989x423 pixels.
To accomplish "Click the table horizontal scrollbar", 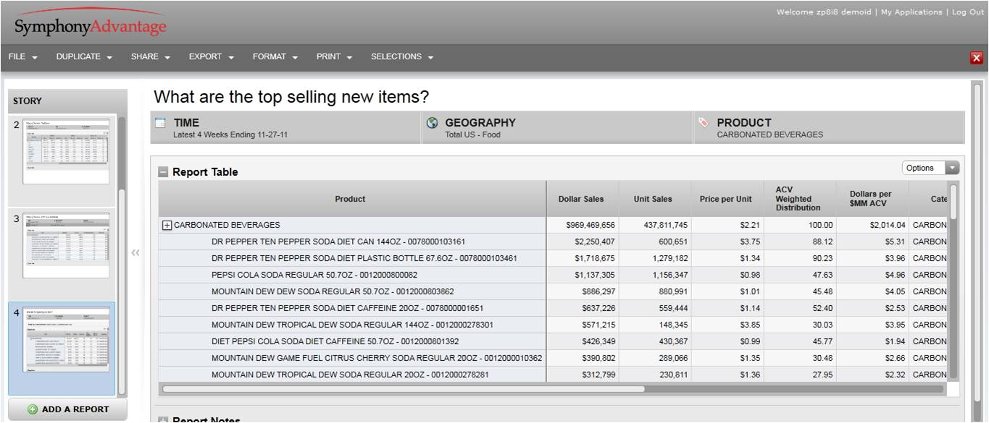I will click(x=404, y=389).
